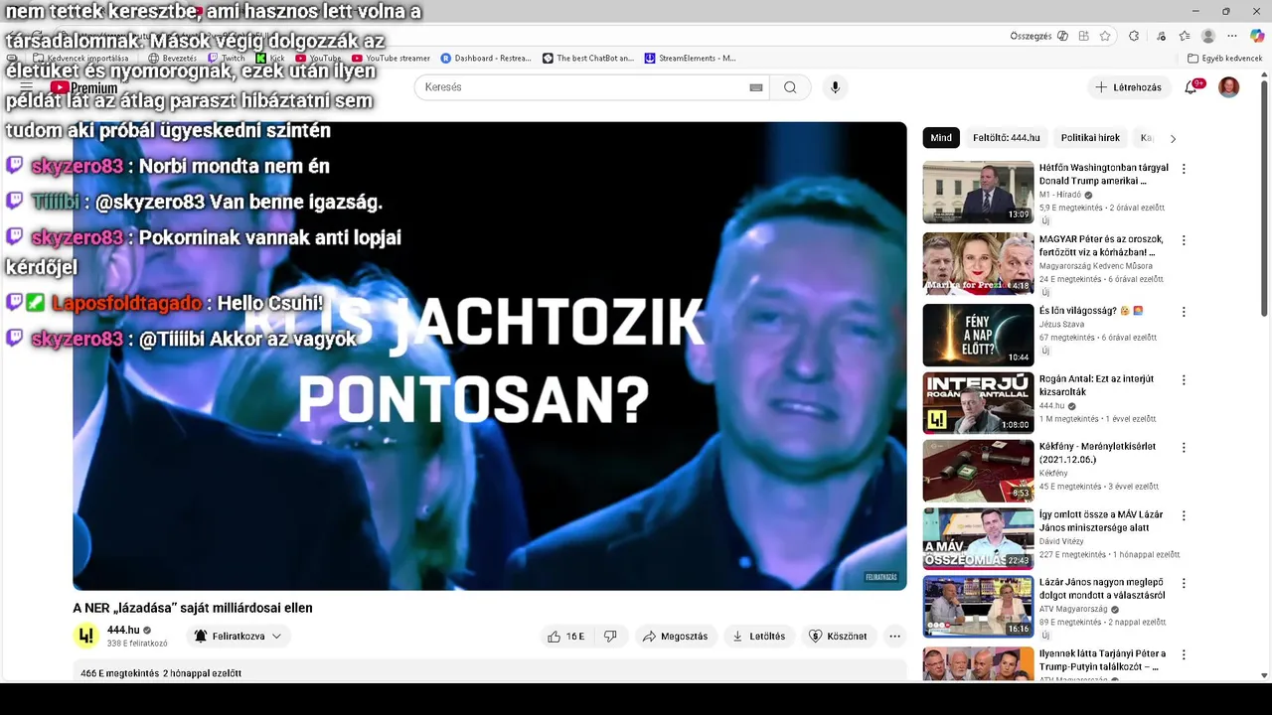Open options for Hétfőn Washingtonban tárgyal video

click(1183, 169)
